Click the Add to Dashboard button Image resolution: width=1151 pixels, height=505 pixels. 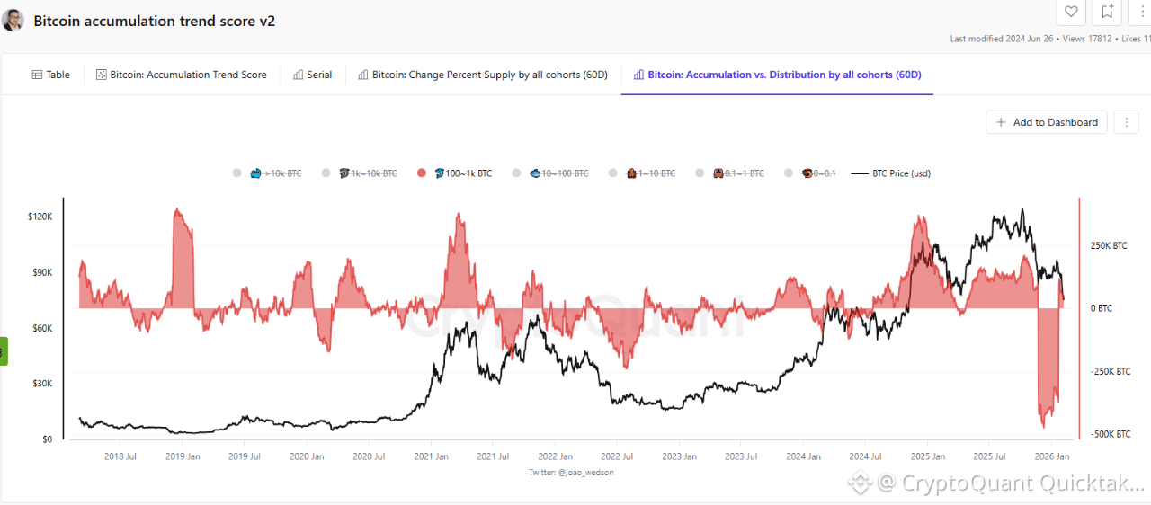click(x=1046, y=122)
